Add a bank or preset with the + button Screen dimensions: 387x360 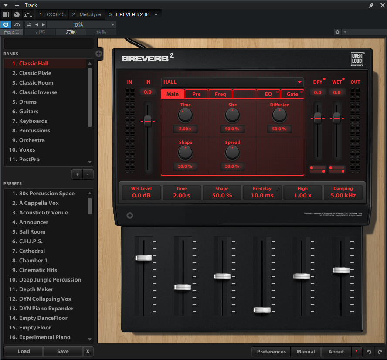coord(77,174)
